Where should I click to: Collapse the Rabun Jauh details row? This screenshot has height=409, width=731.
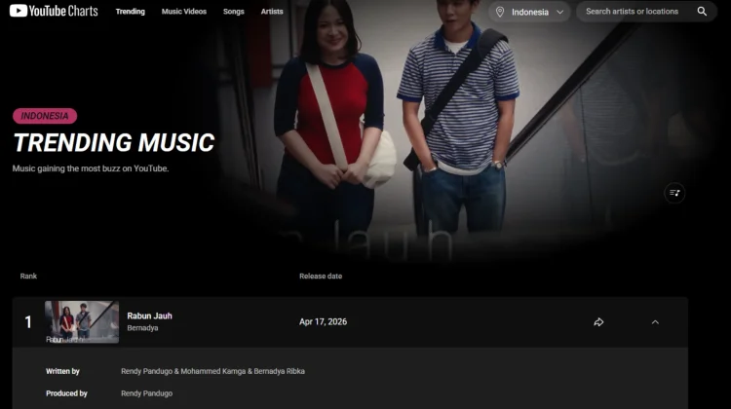(x=655, y=322)
